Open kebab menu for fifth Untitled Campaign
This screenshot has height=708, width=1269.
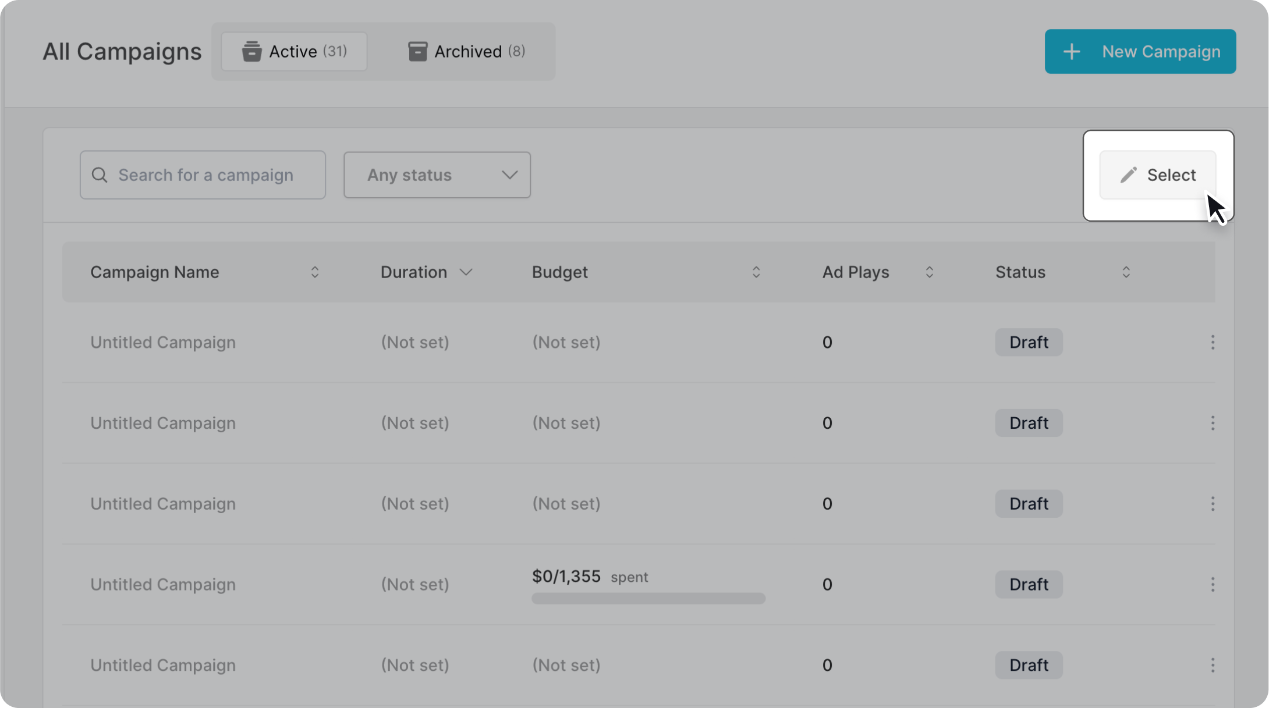[x=1213, y=665]
